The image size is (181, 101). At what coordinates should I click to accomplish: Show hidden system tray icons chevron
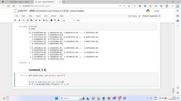pyautogui.click(x=147, y=98)
